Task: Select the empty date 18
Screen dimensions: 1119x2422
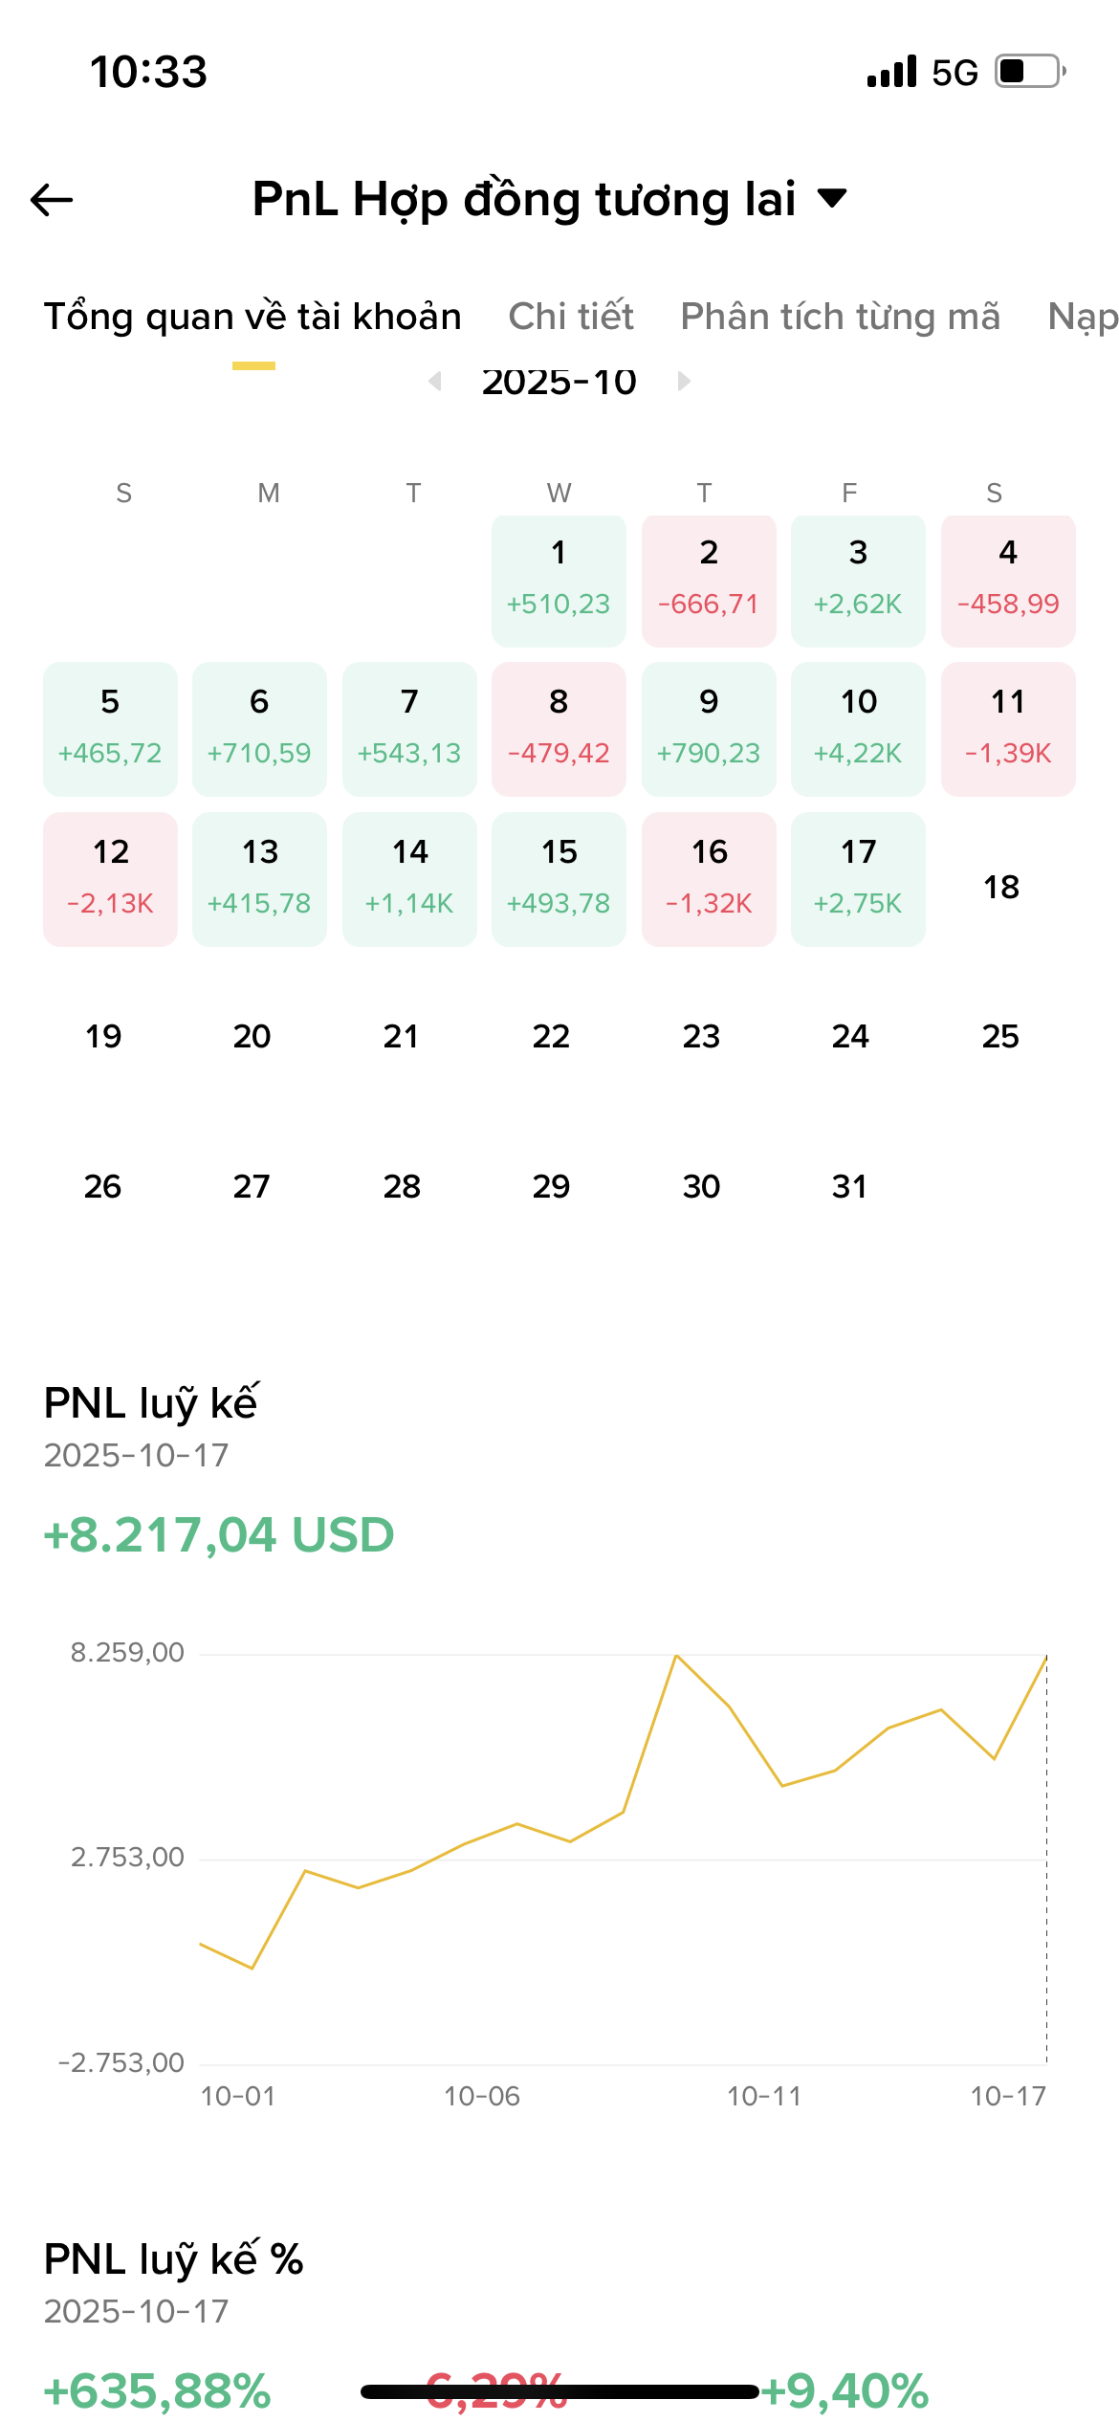Action: tap(1001, 887)
